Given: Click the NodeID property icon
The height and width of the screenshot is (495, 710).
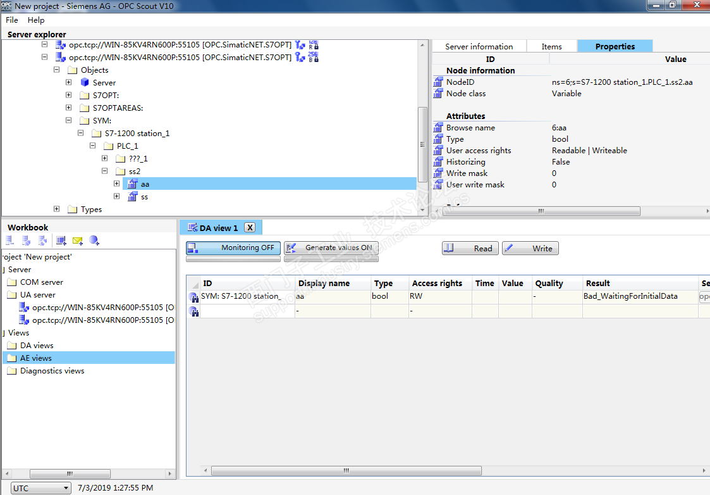Looking at the screenshot, I should 438,82.
